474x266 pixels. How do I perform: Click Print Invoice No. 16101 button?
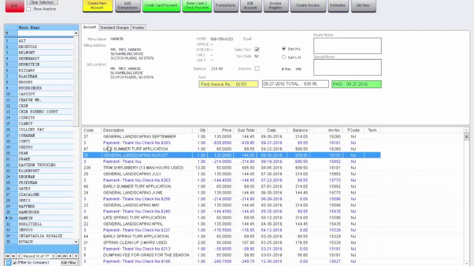click(228, 84)
